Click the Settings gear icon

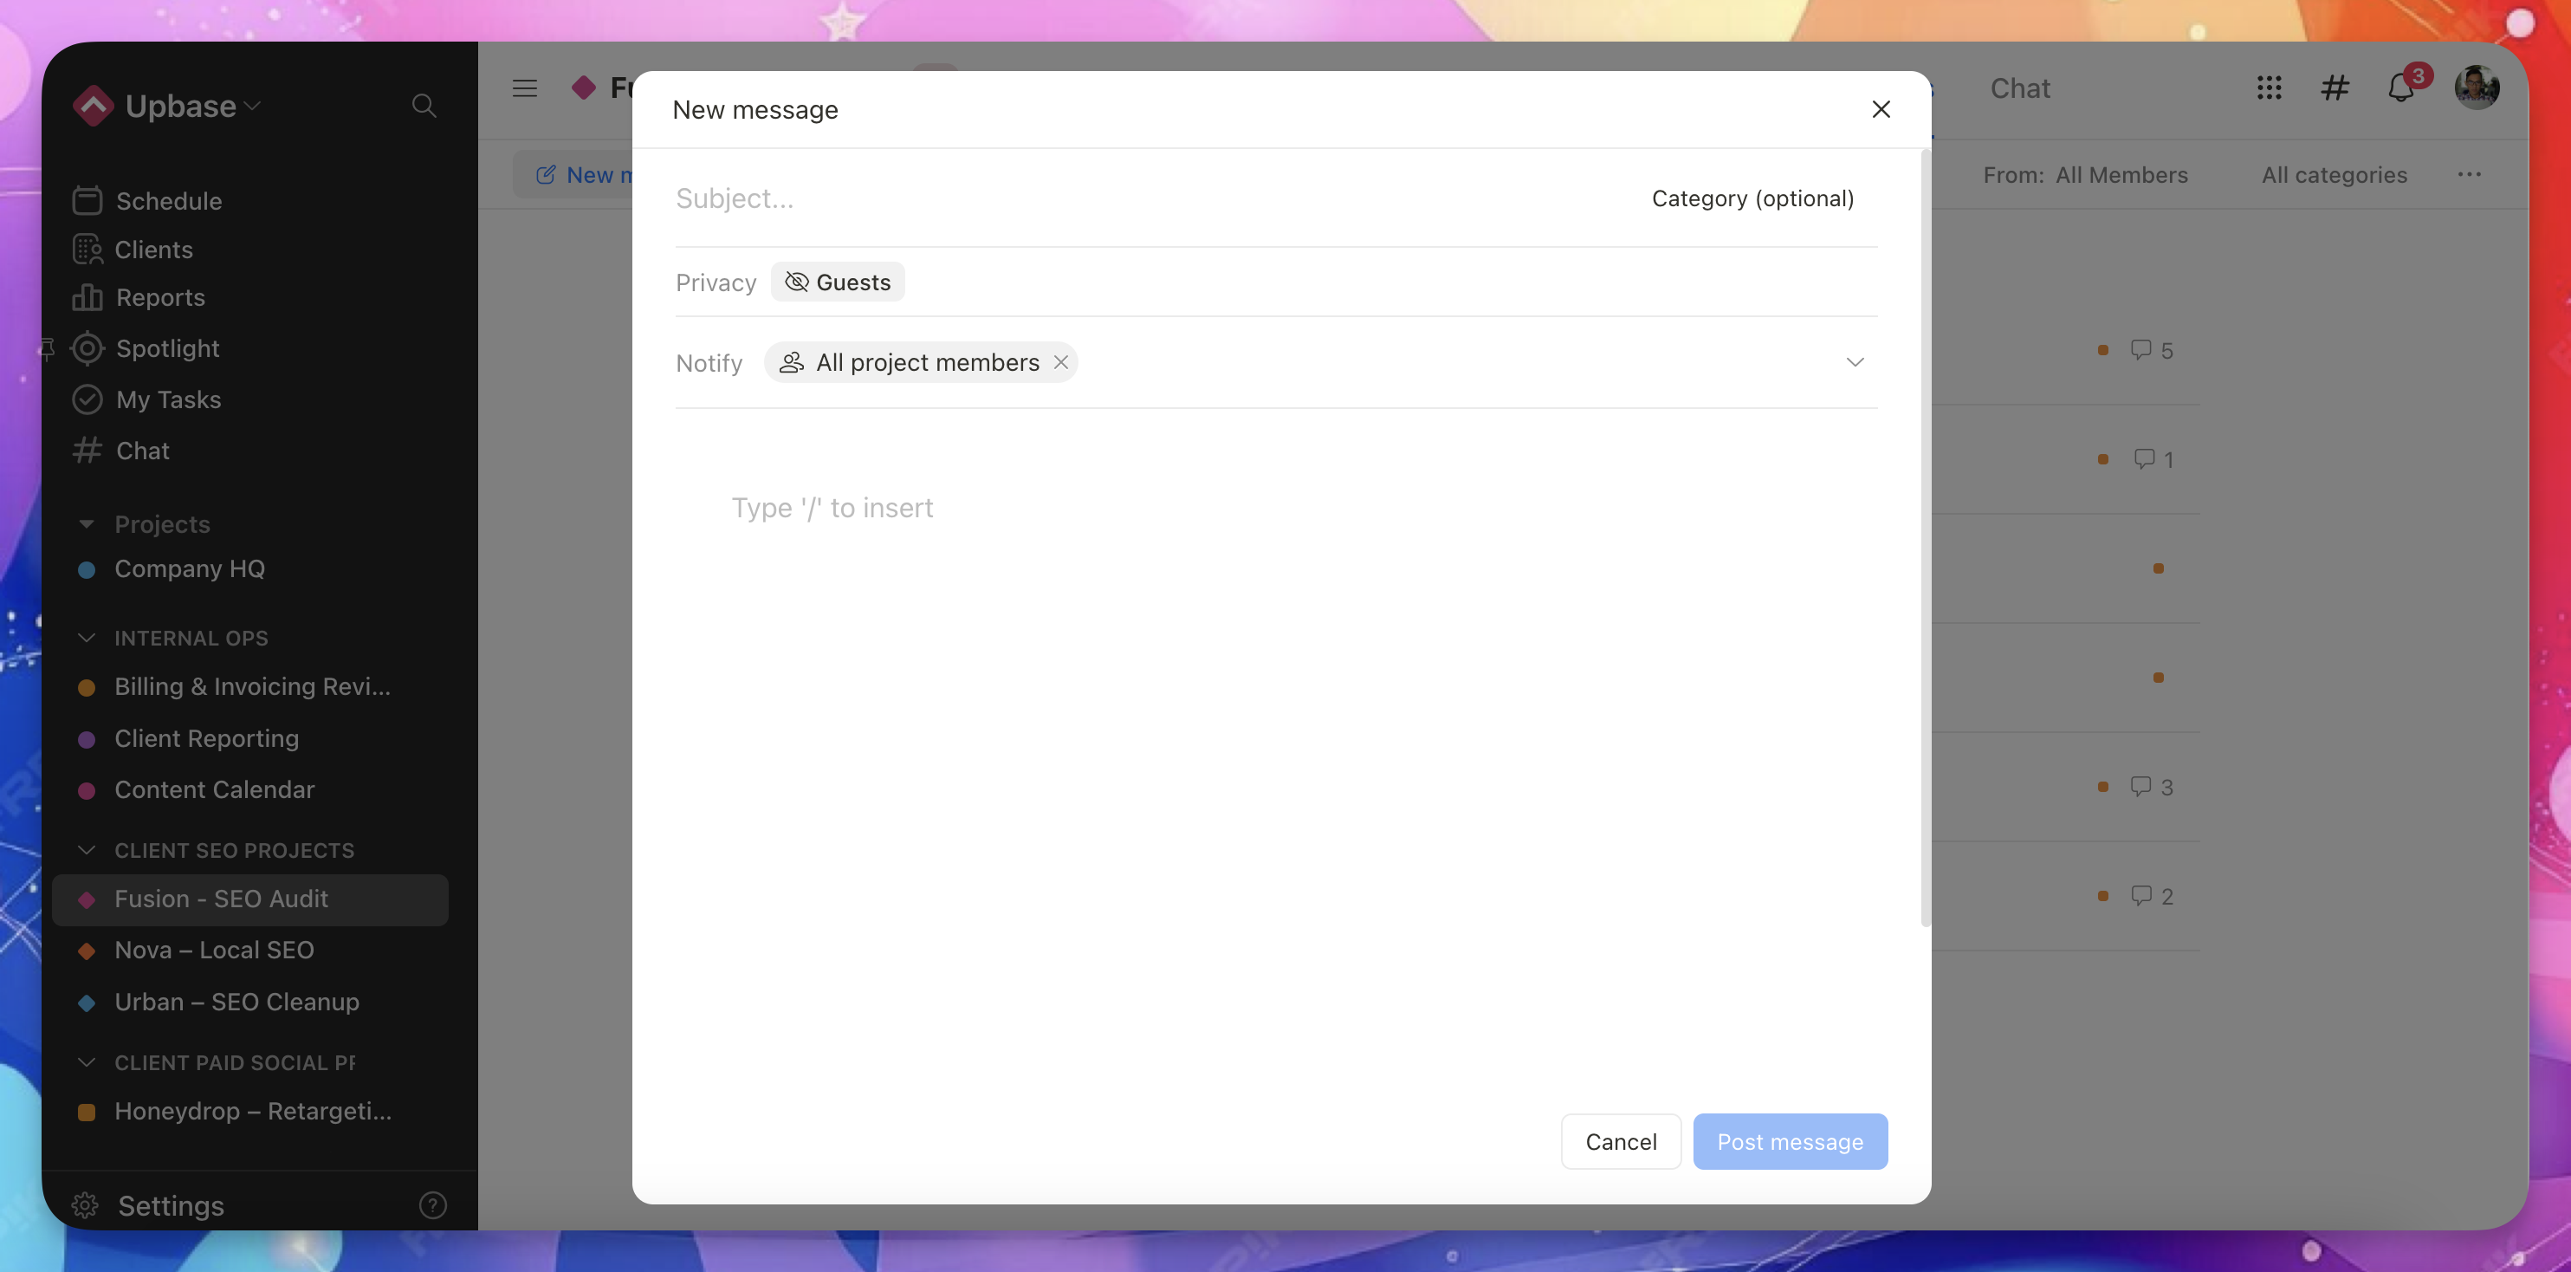click(85, 1205)
